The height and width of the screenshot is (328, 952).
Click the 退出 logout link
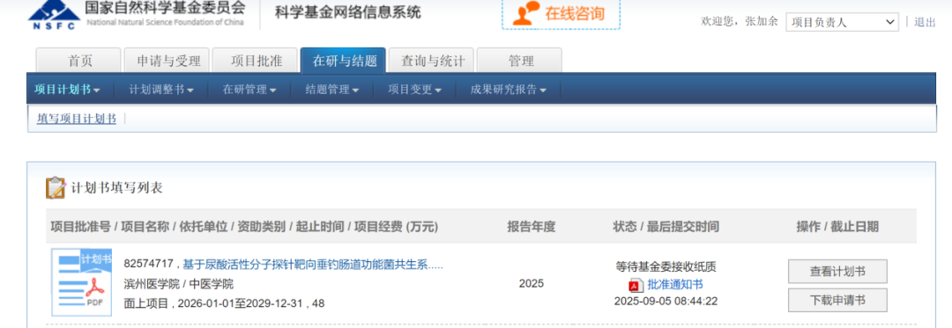pos(925,22)
